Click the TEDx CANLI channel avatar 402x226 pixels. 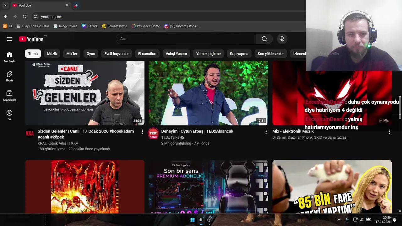point(153,133)
